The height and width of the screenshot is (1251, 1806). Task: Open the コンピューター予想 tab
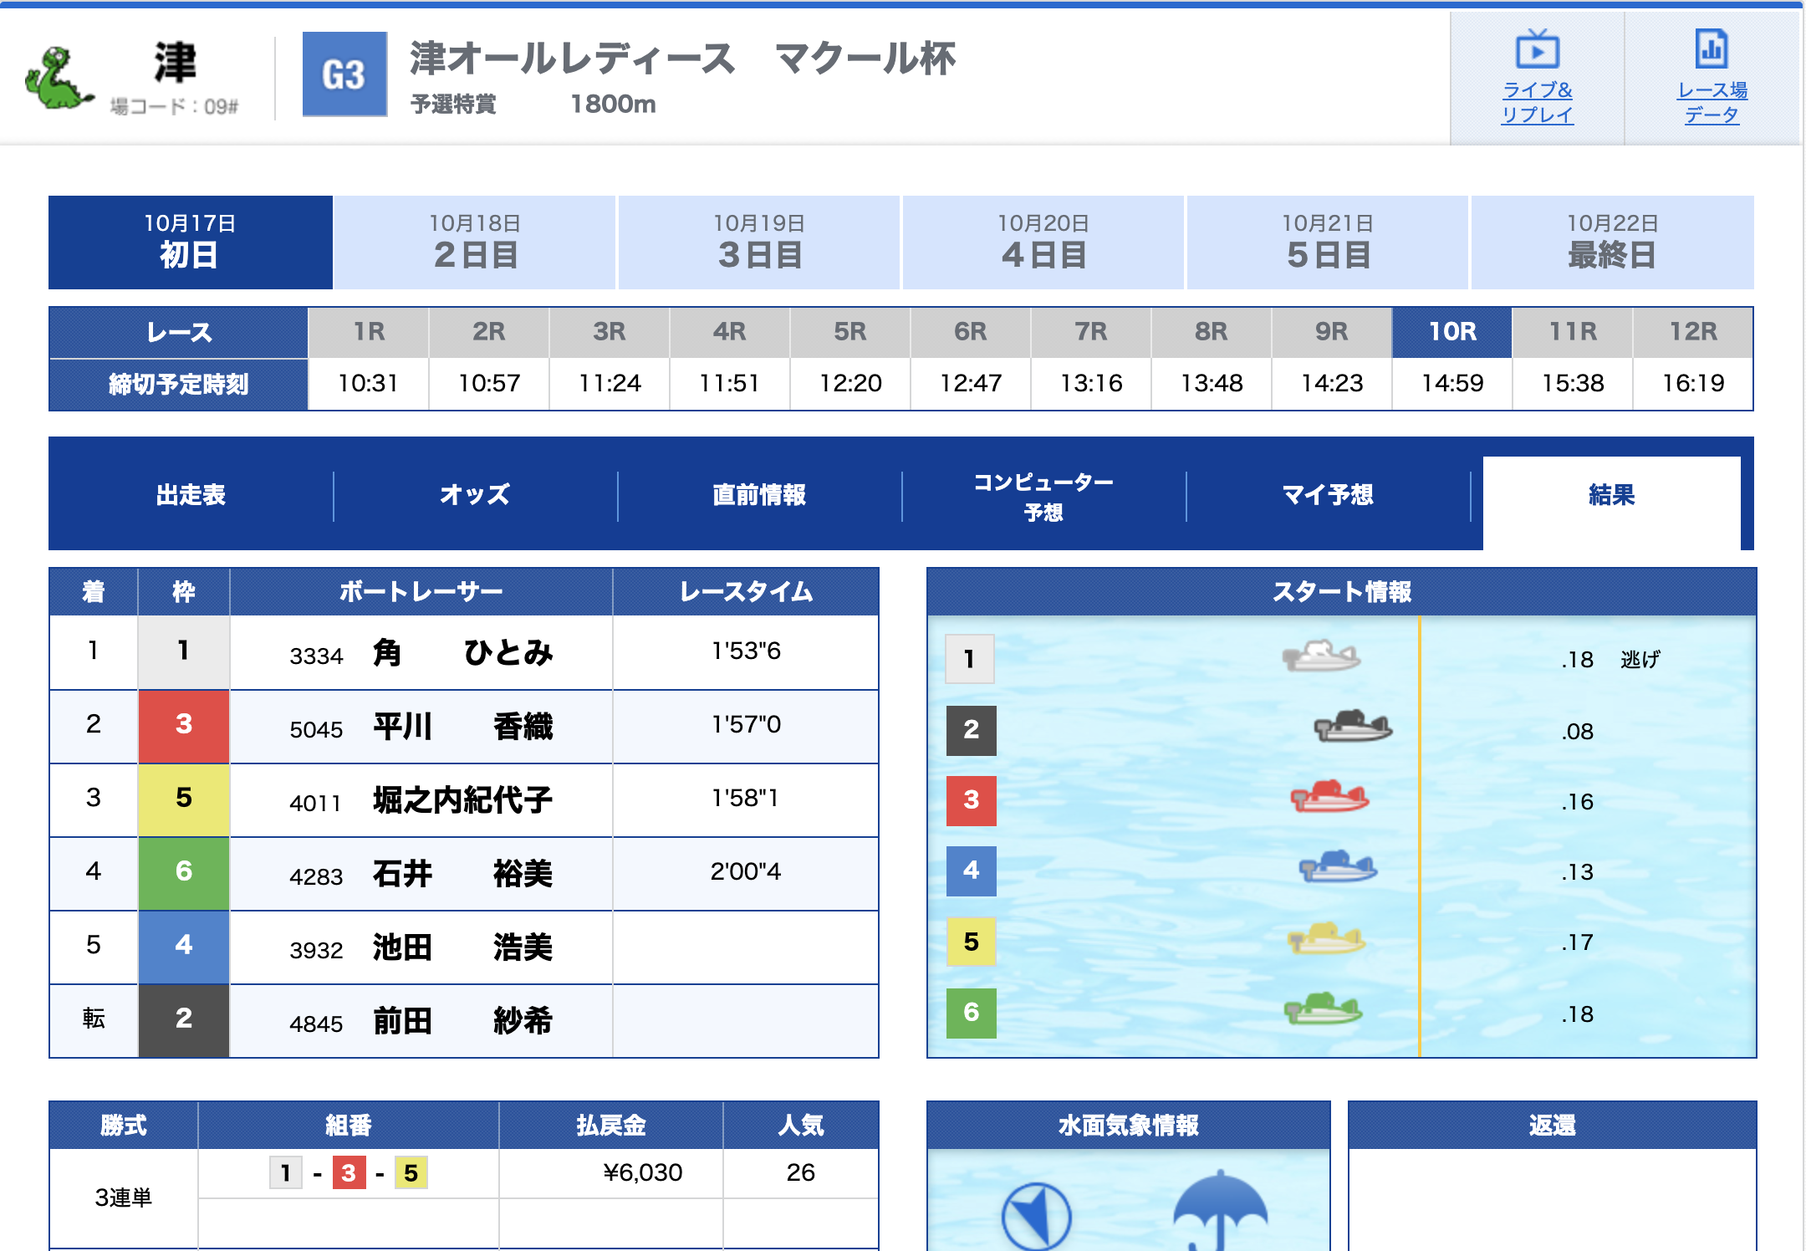point(1043,495)
